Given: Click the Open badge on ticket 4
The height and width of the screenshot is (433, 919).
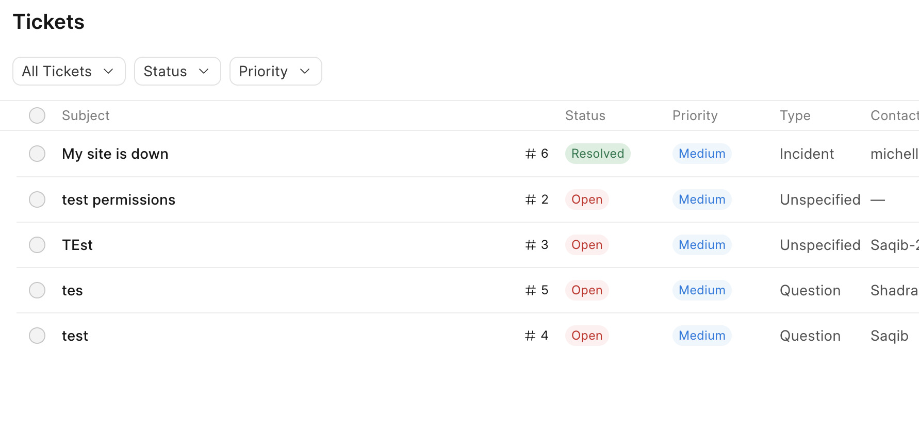Looking at the screenshot, I should click(x=586, y=336).
